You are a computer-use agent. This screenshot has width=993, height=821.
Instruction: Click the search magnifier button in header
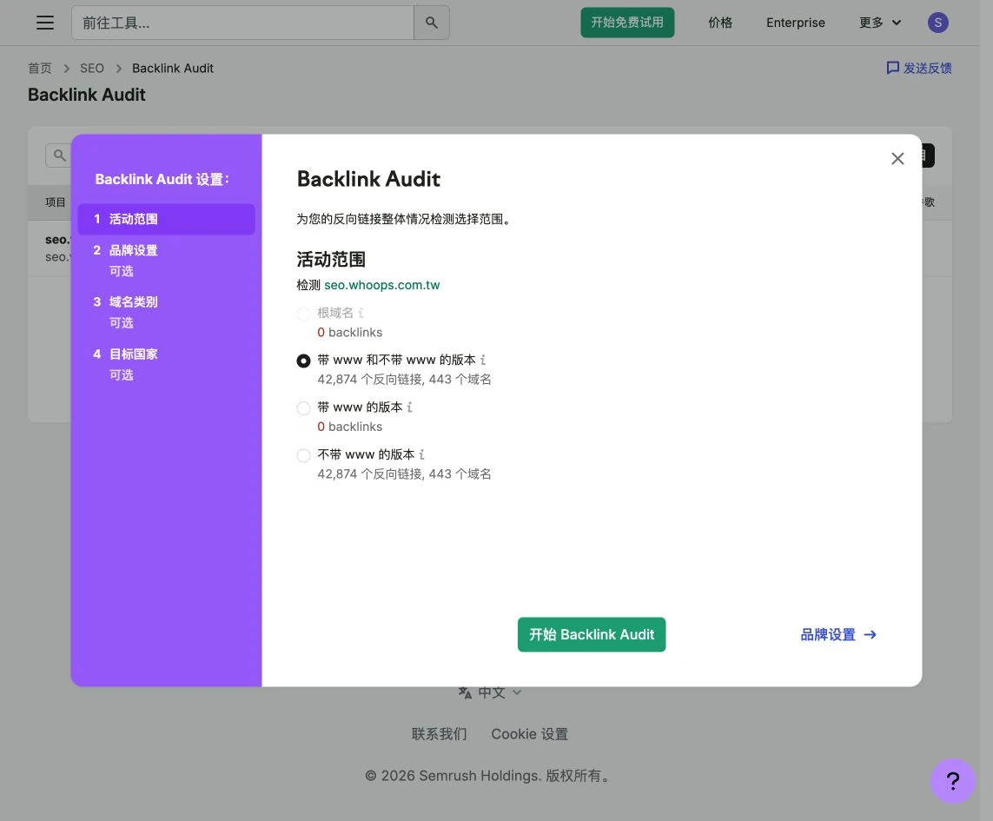[x=431, y=23]
